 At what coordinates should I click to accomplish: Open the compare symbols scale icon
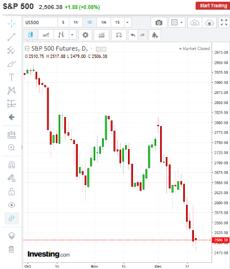click(x=119, y=35)
